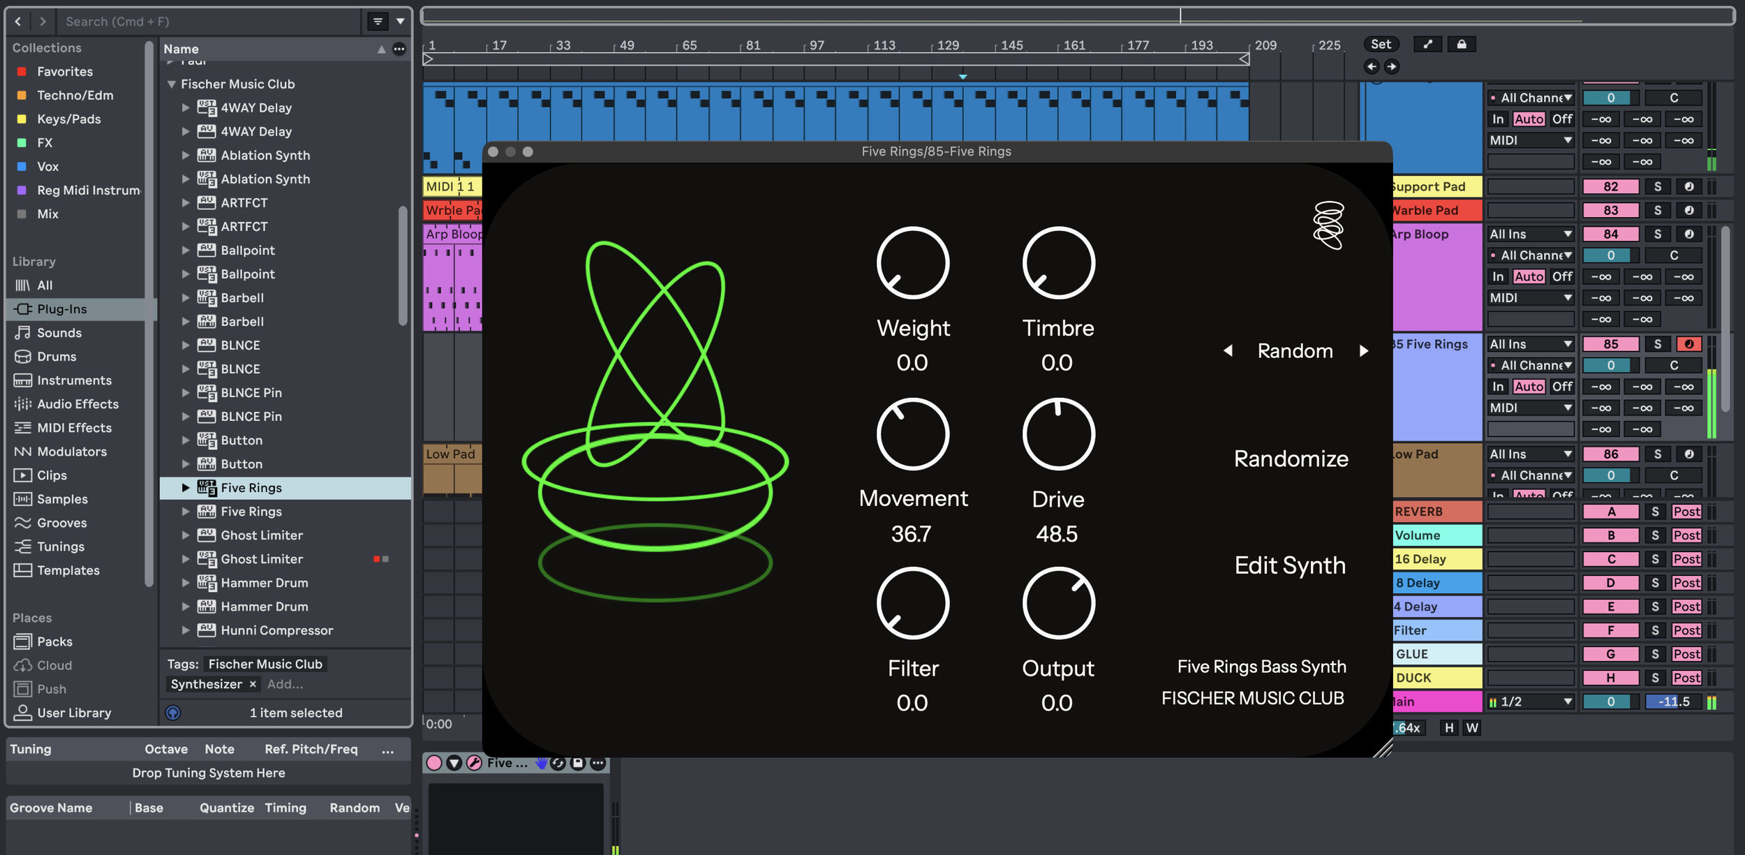Open the Instruments library category

coord(74,380)
